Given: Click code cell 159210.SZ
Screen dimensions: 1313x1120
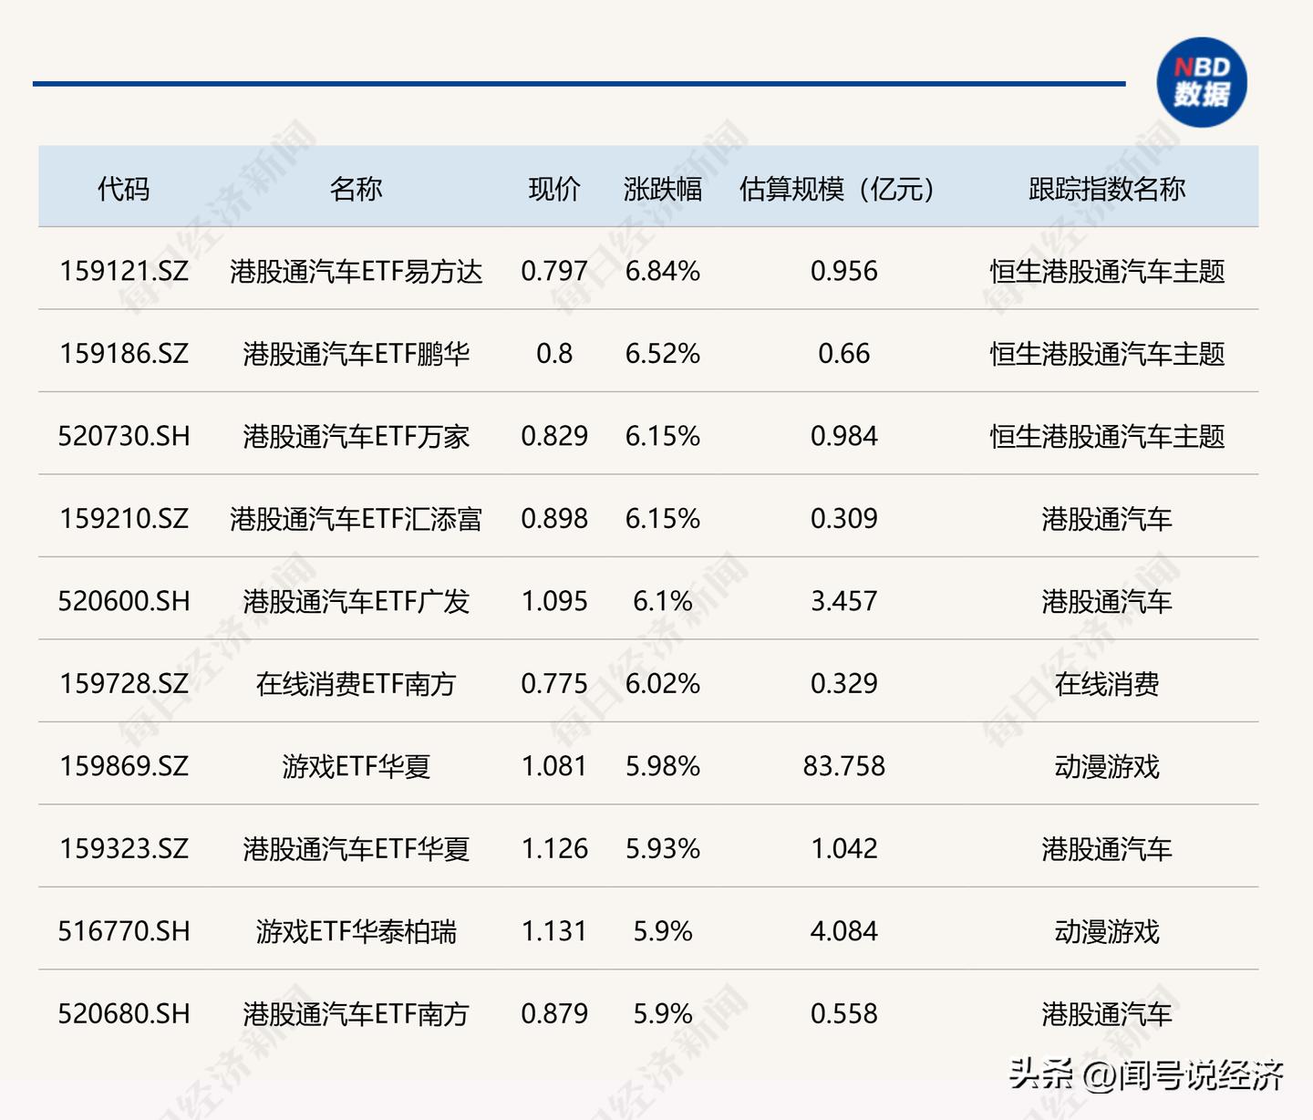Looking at the screenshot, I should click(x=124, y=518).
